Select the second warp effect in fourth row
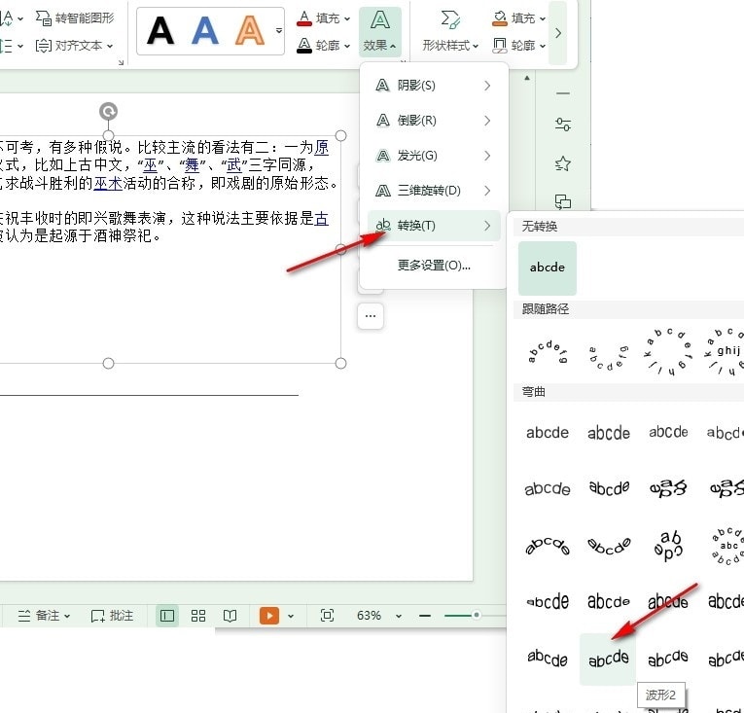This screenshot has height=713, width=744. 608,602
